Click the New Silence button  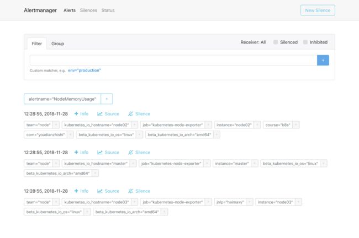pos(318,10)
